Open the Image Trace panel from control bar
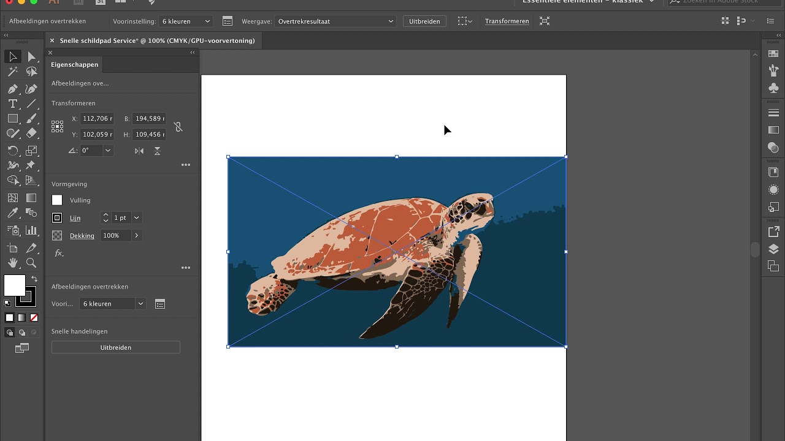 pos(228,21)
